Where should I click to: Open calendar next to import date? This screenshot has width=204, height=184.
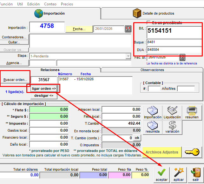tap(128, 29)
